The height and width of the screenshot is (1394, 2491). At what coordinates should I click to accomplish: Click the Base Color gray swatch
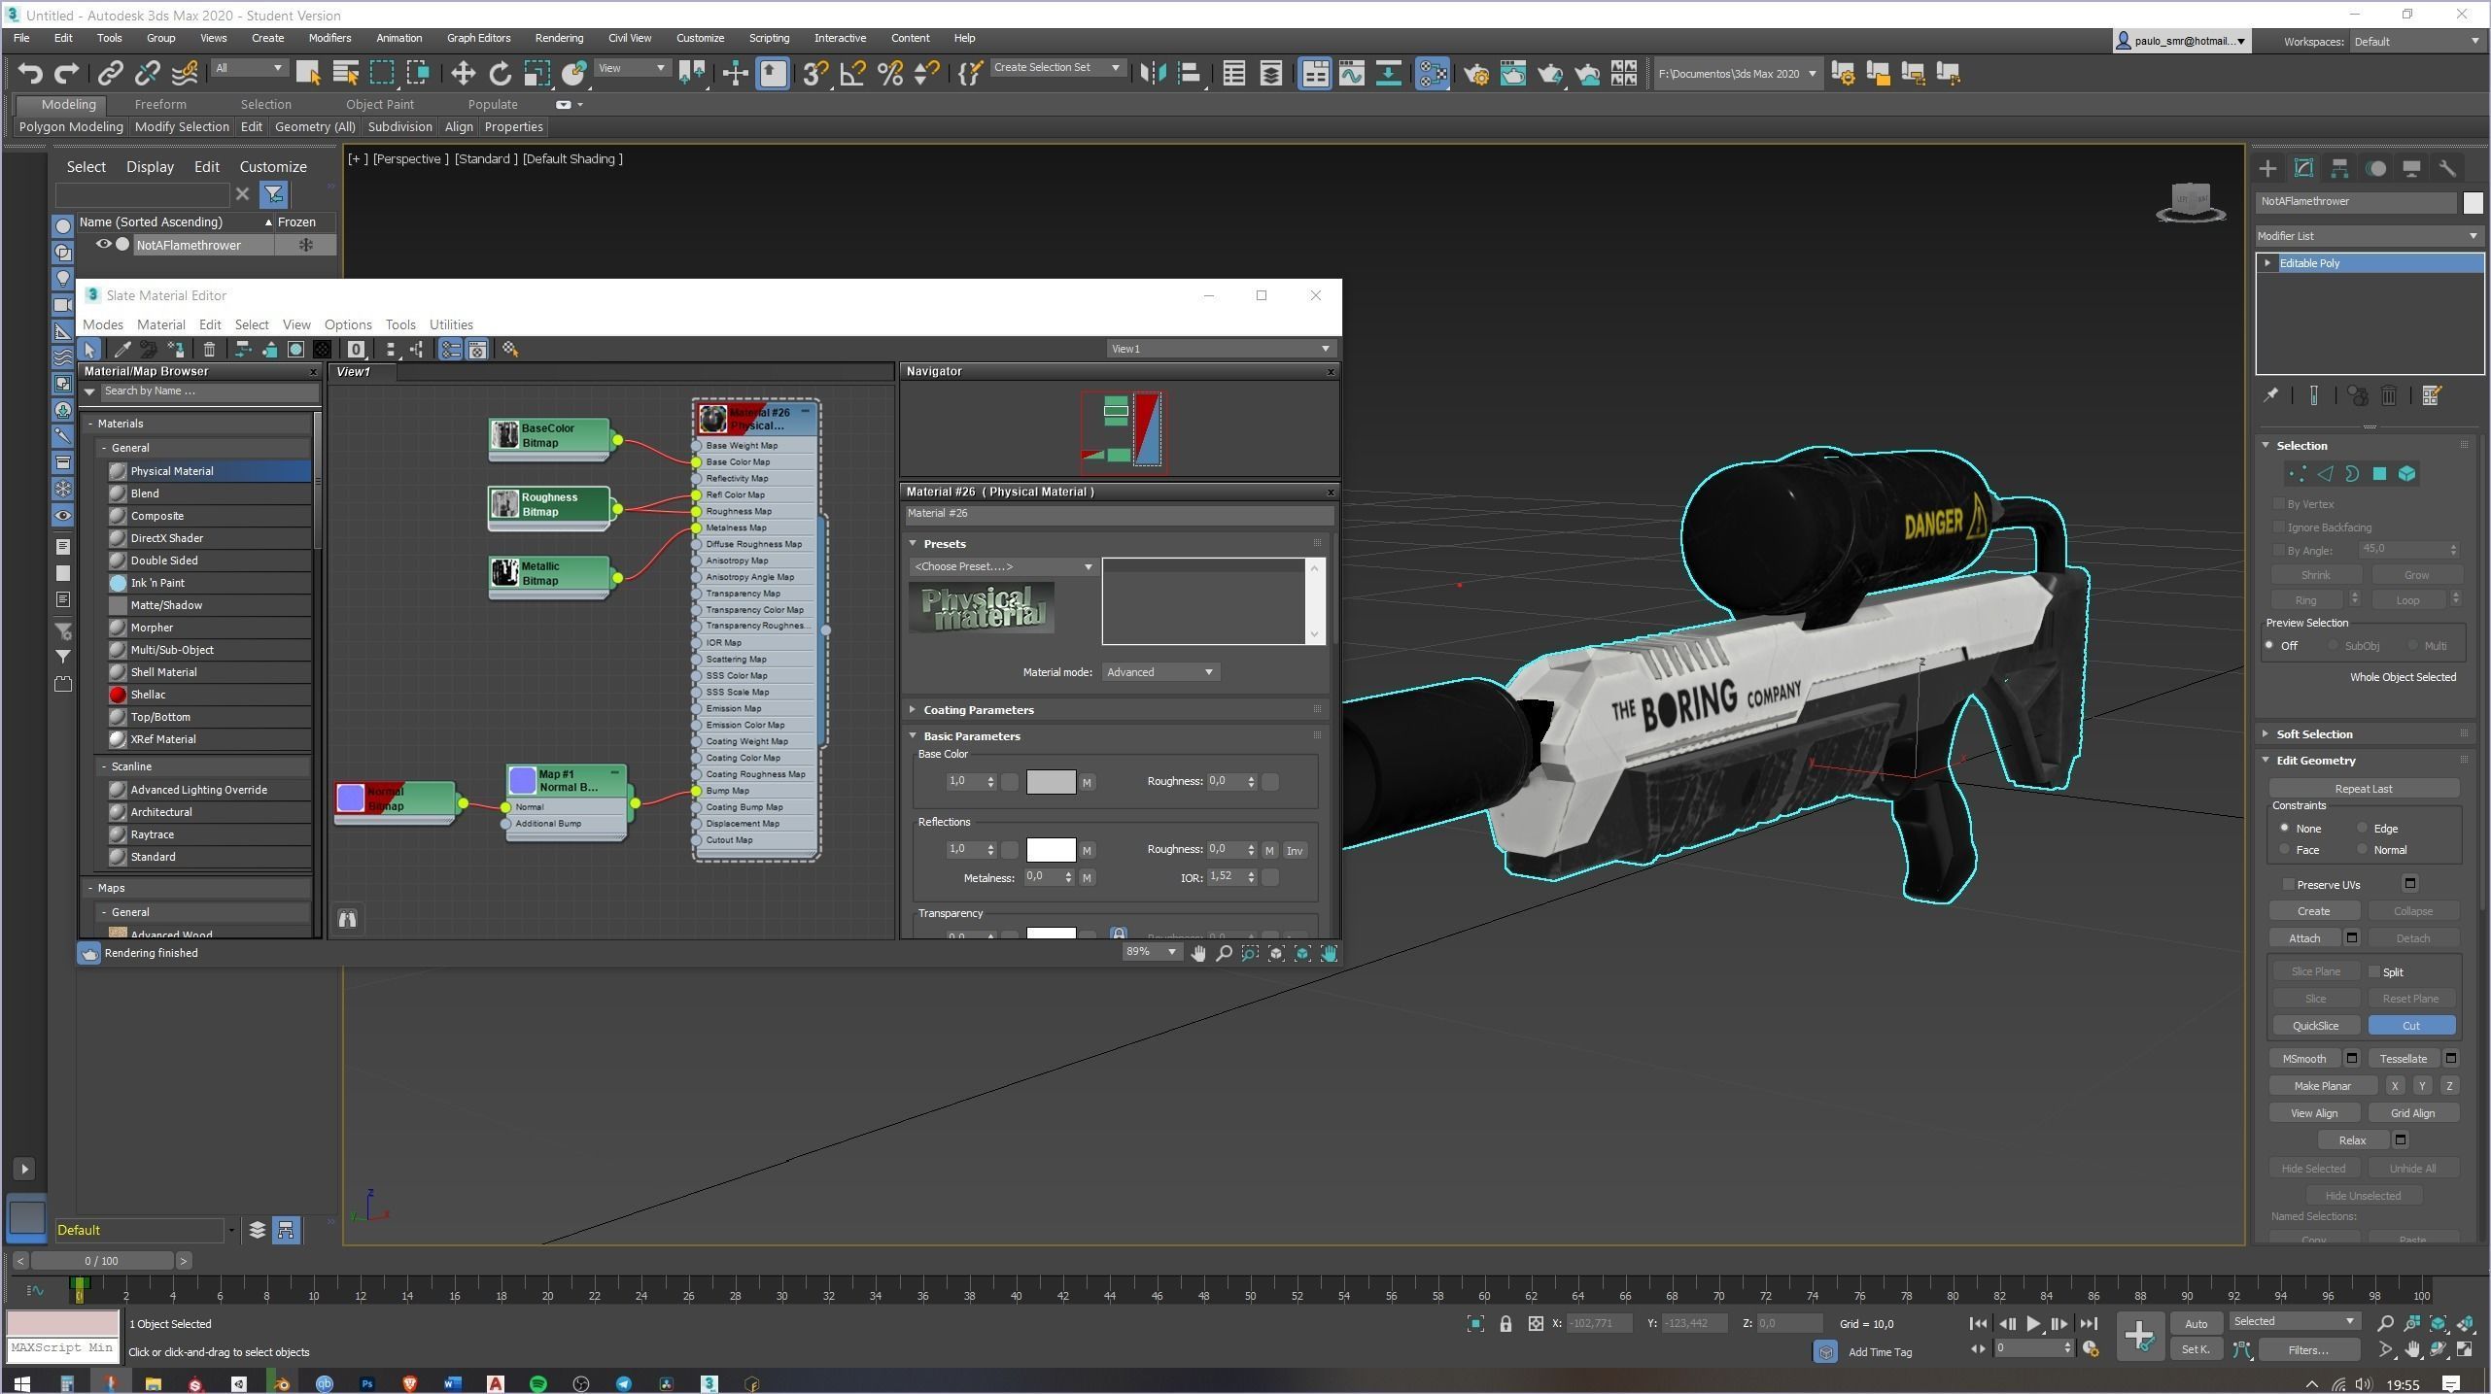[x=1051, y=782]
